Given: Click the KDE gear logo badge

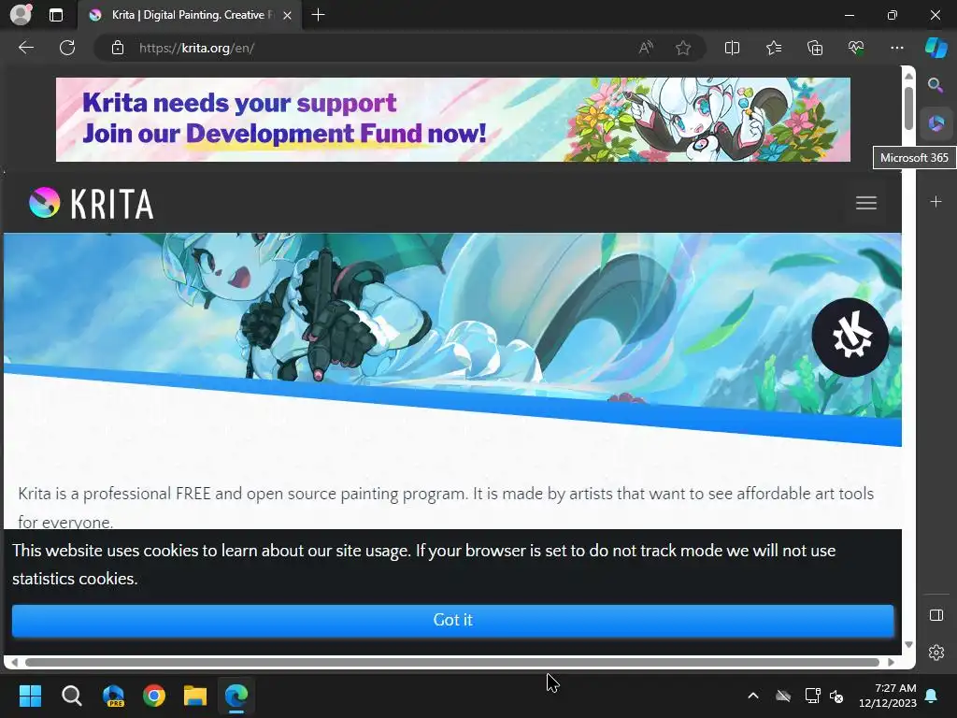Looking at the screenshot, I should [850, 337].
